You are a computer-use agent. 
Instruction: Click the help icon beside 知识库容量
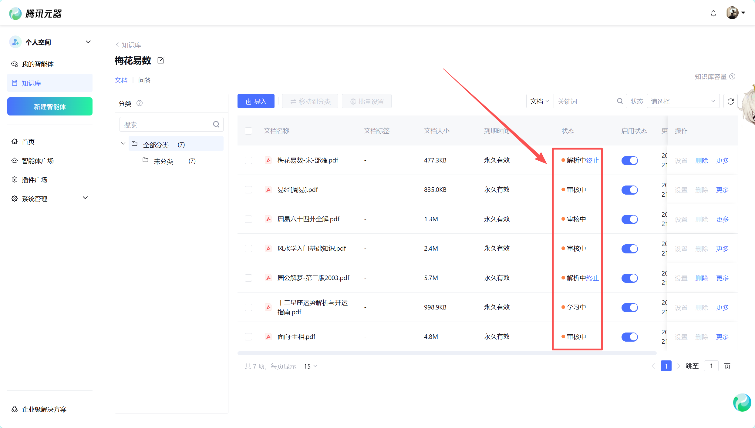733,76
